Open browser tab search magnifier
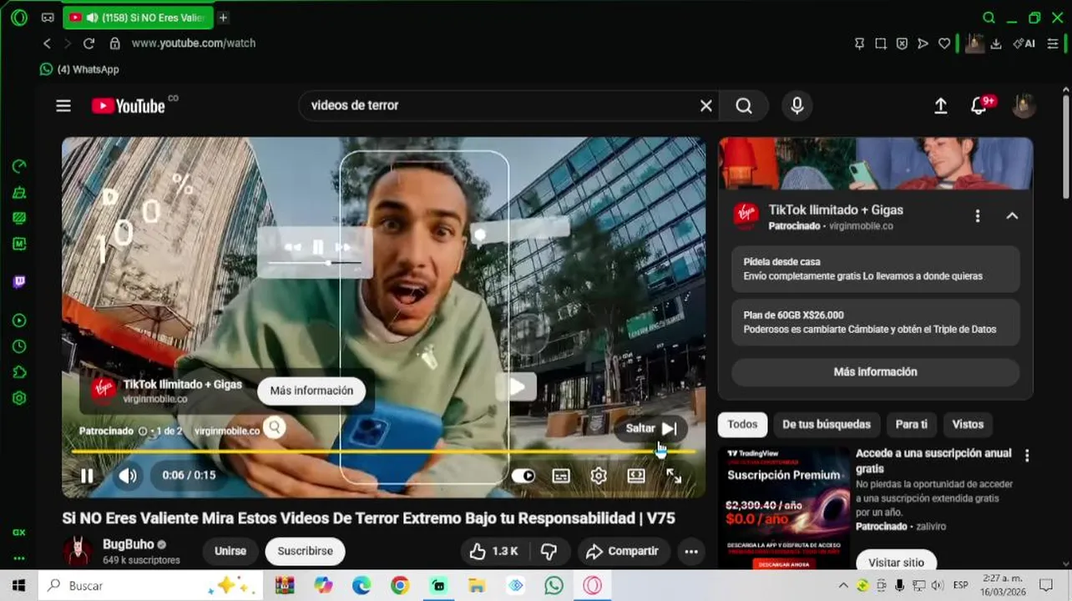The height and width of the screenshot is (601, 1072). (989, 18)
